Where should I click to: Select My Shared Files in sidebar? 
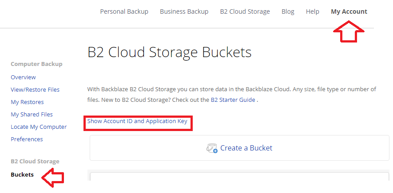[32, 115]
